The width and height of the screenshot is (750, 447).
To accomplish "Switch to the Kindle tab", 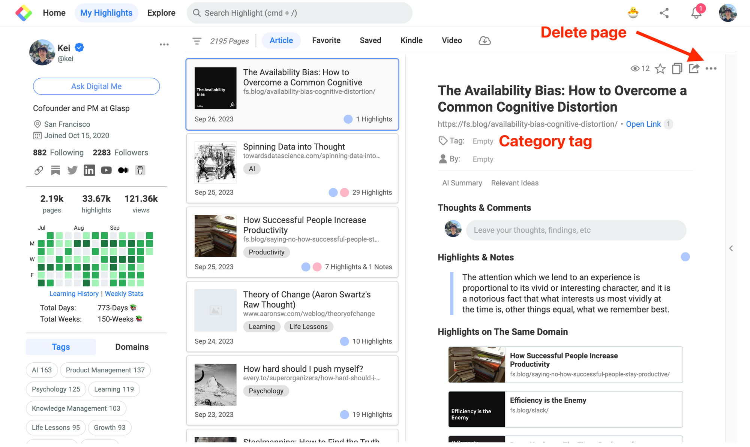I will [x=411, y=40].
